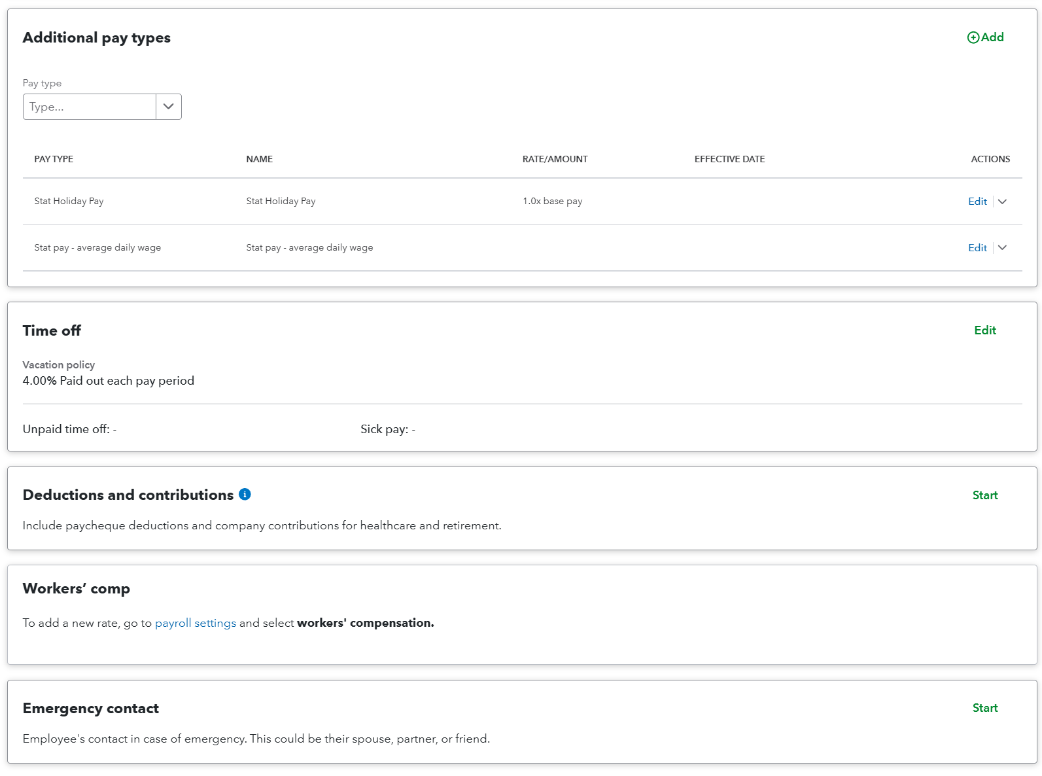This screenshot has width=1042, height=776.
Task: Click the Deductions and contributions info icon
Action: [245, 495]
